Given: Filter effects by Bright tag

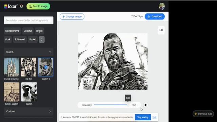Looking at the screenshot, I should (x=39, y=31).
